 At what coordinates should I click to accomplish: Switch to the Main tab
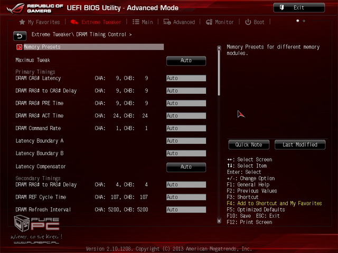[143, 22]
